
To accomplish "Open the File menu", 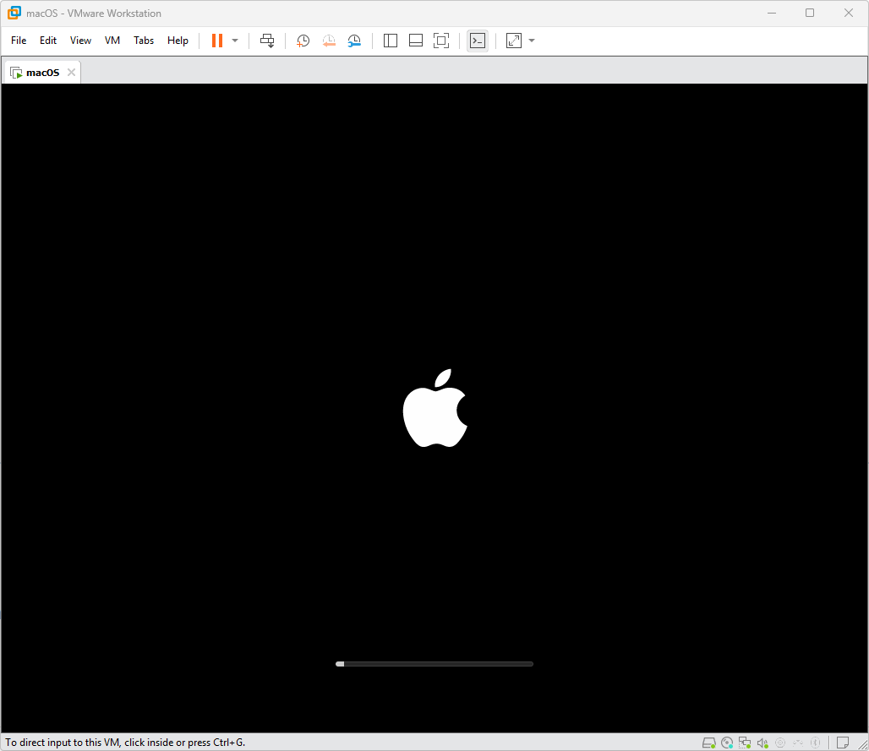I will tap(19, 41).
